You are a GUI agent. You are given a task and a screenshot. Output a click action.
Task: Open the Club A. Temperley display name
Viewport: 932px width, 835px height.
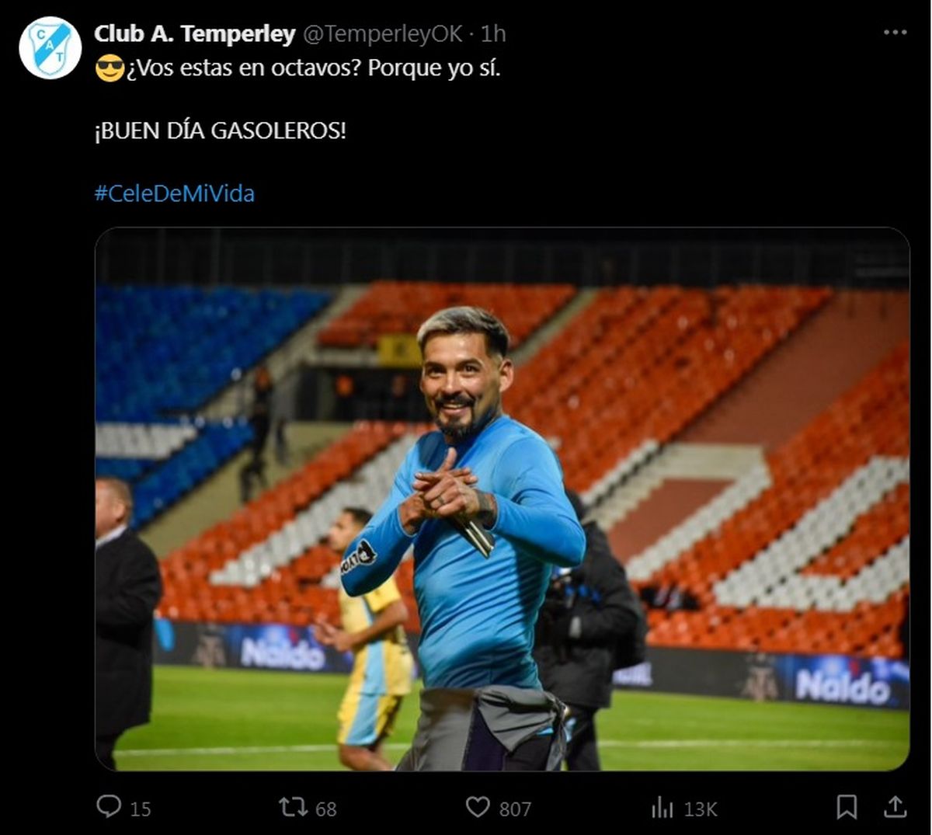[194, 33]
